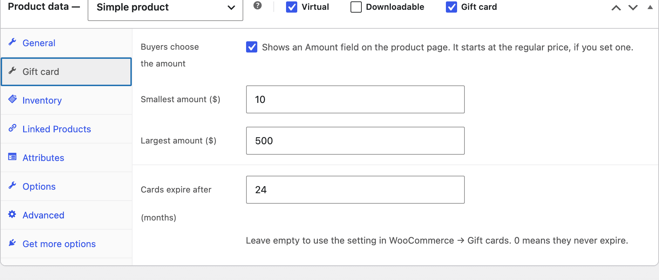Enable the Downloadable checkbox
The height and width of the screenshot is (280, 659).
click(356, 7)
